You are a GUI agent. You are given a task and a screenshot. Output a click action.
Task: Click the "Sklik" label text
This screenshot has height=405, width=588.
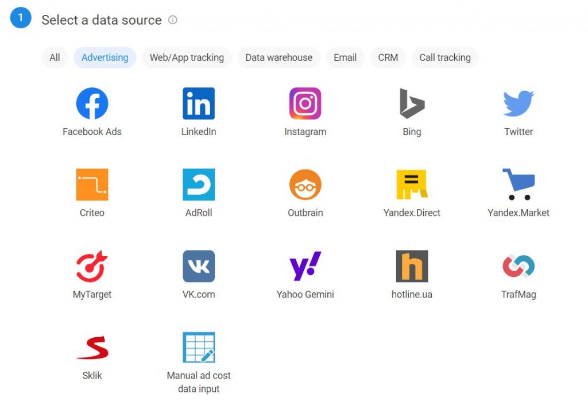tap(92, 375)
